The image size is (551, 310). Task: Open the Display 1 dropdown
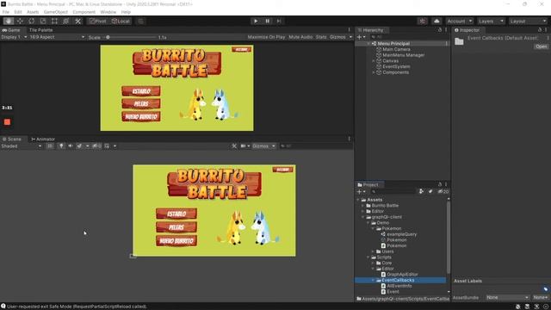[14, 37]
